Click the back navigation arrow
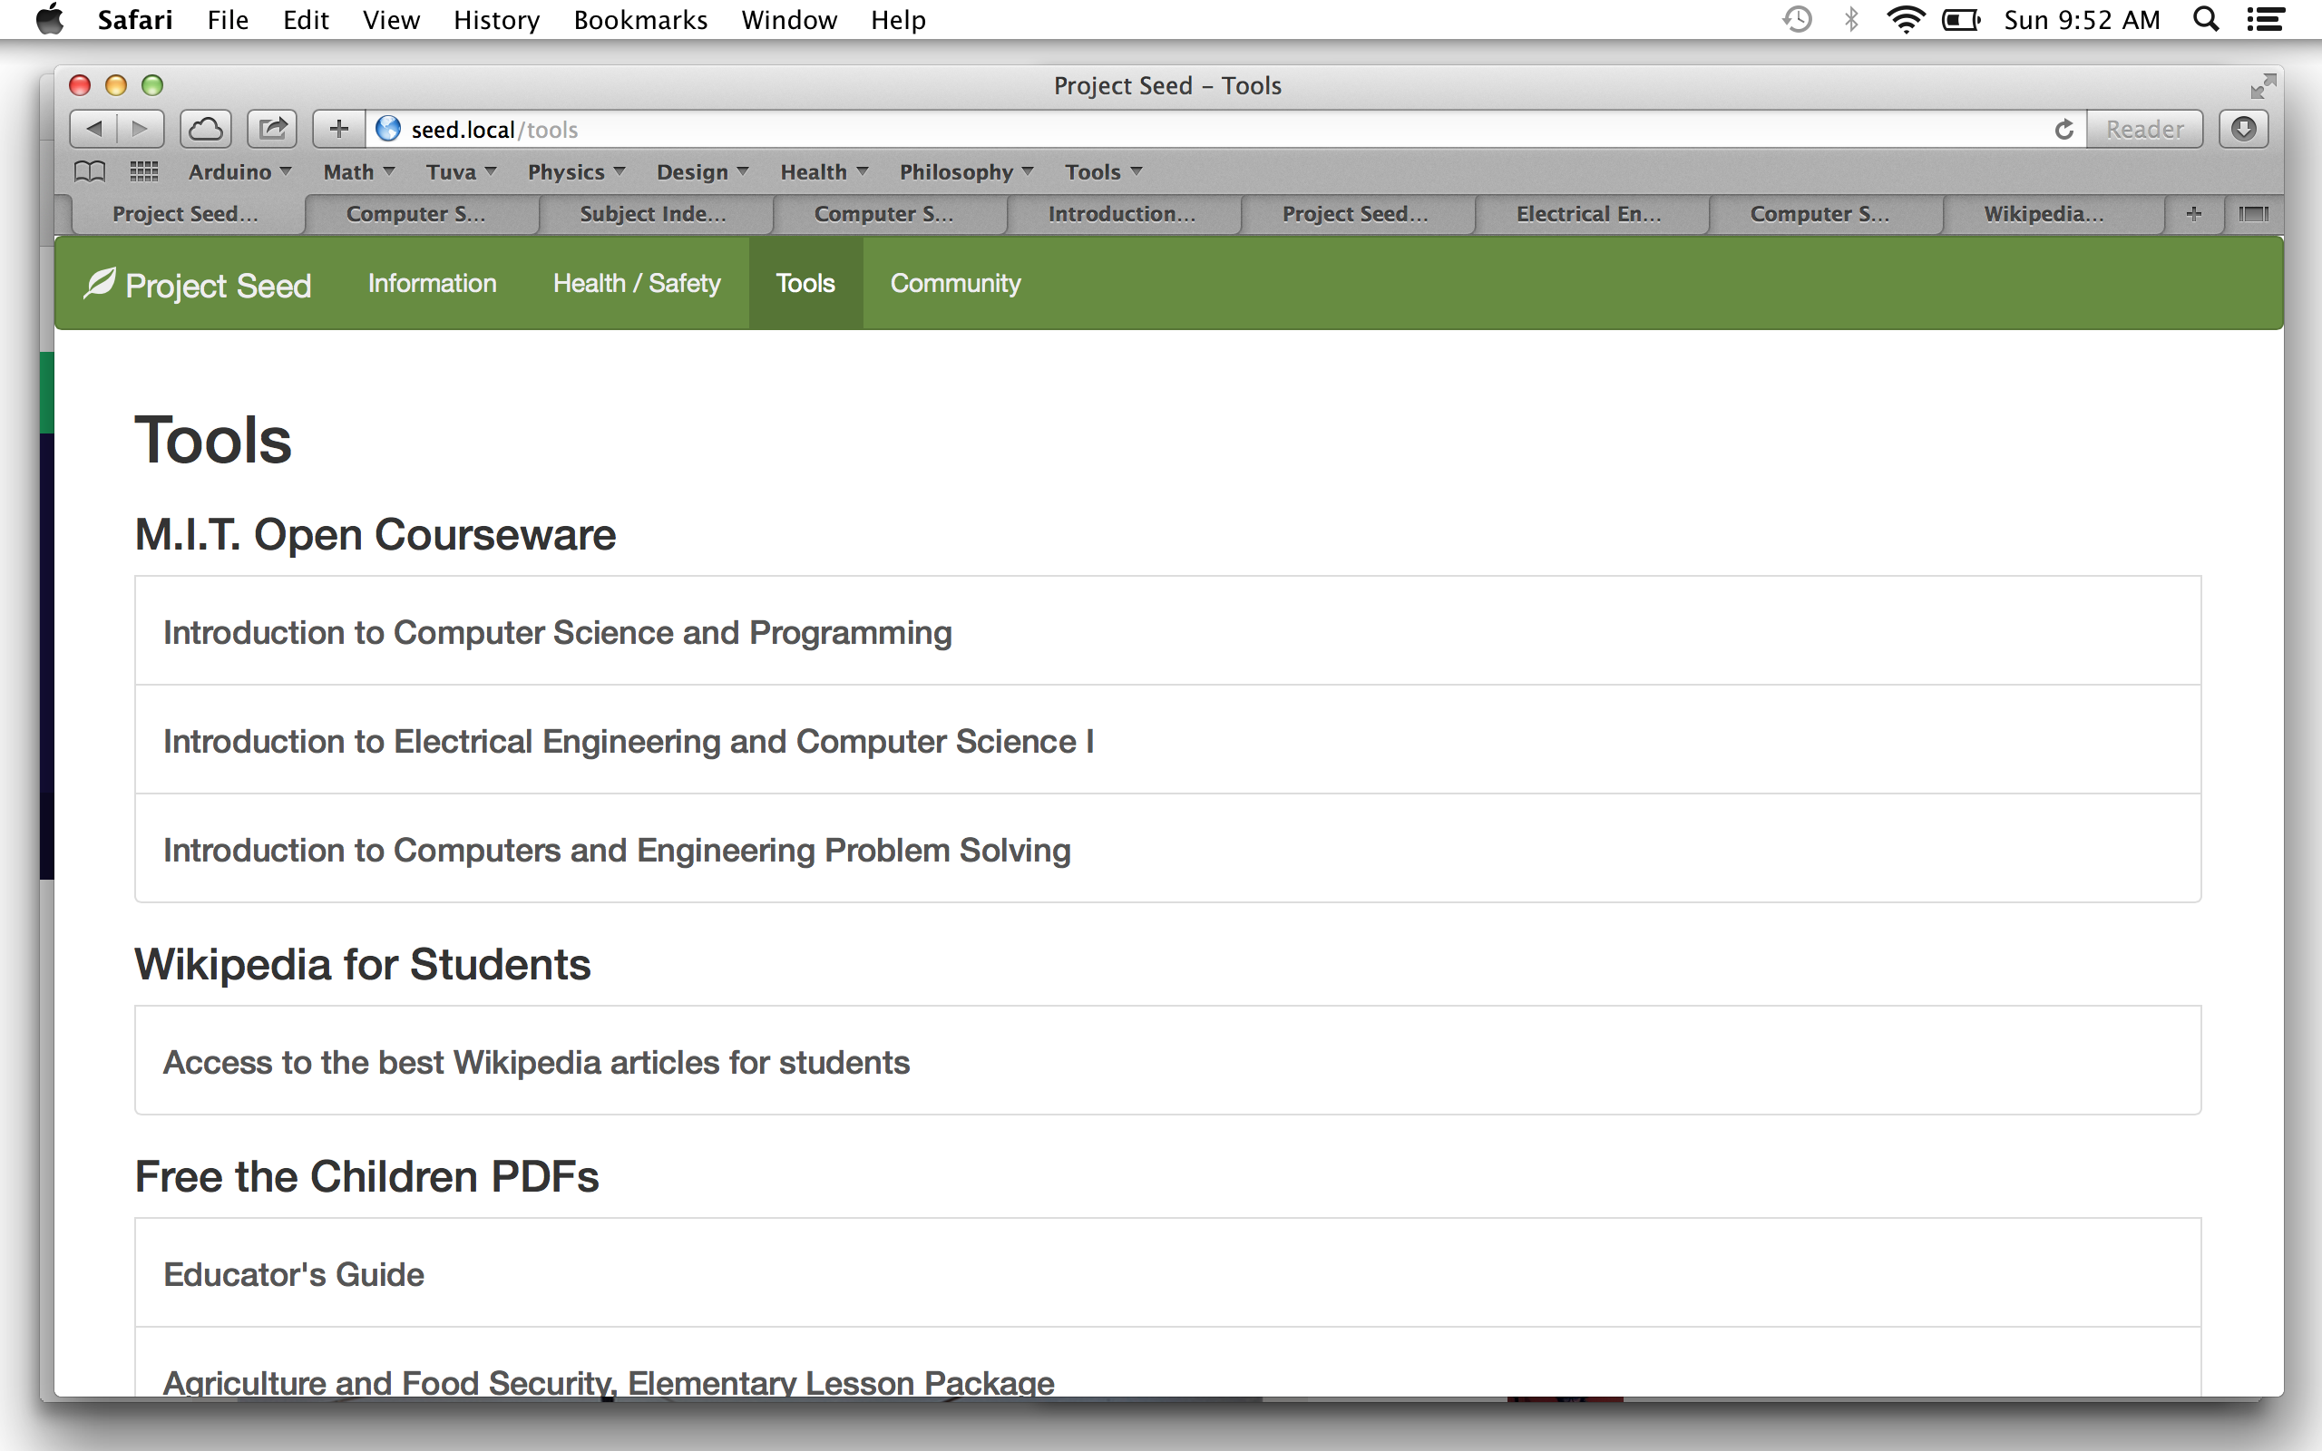 click(x=94, y=129)
